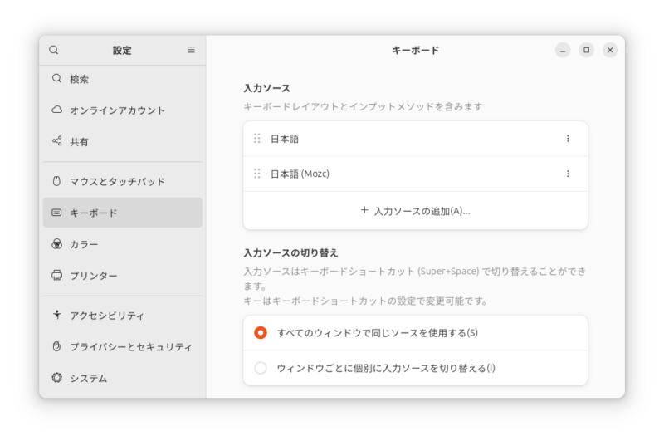Open the hamburger menu beside 設定
This screenshot has height=441, width=664.
click(192, 50)
